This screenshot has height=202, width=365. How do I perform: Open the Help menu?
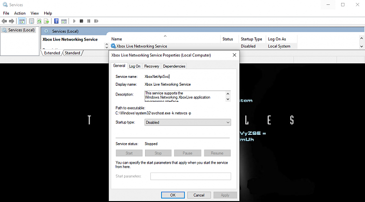coord(48,13)
